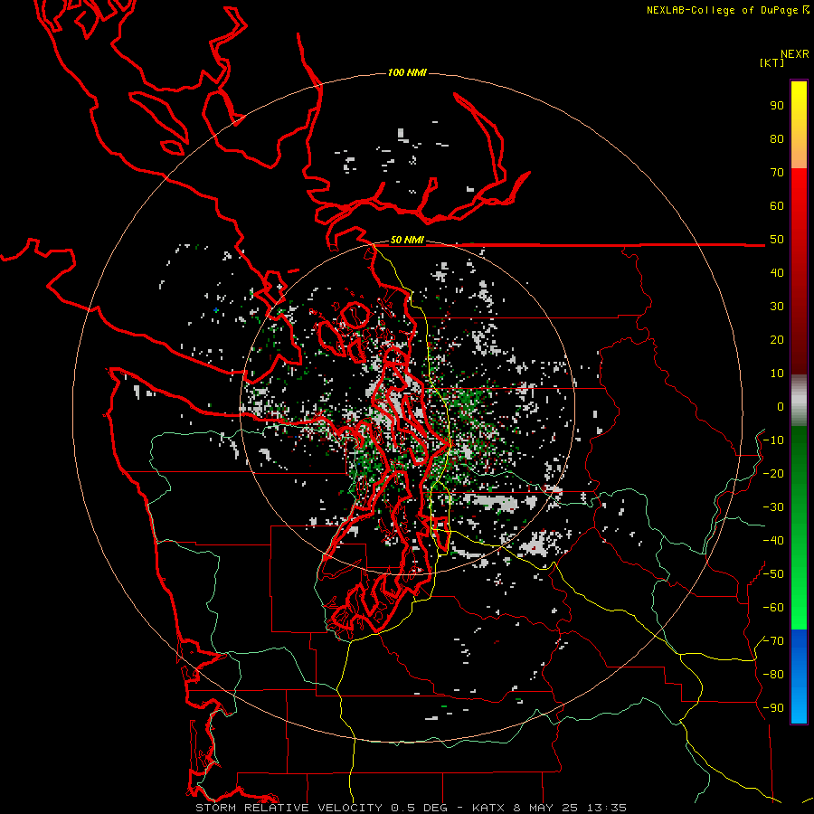Click the positive 80 knot scale value
This screenshot has height=814, width=814.
[x=777, y=138]
